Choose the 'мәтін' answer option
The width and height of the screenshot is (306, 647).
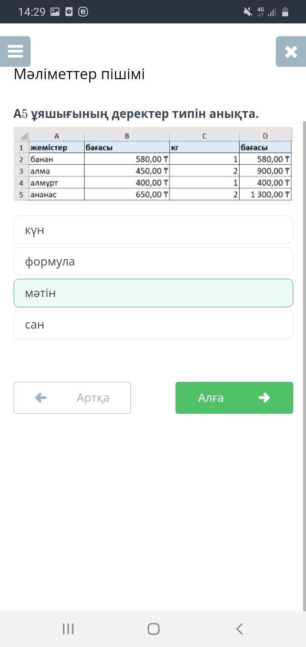click(153, 293)
